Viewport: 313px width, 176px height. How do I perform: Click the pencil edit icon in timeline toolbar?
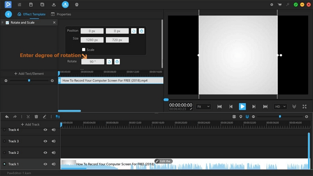[44, 117]
